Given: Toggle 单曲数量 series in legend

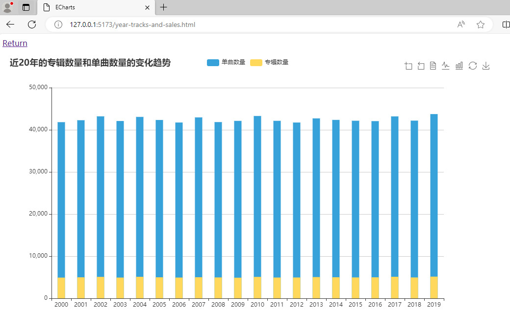Looking at the screenshot, I should point(226,62).
